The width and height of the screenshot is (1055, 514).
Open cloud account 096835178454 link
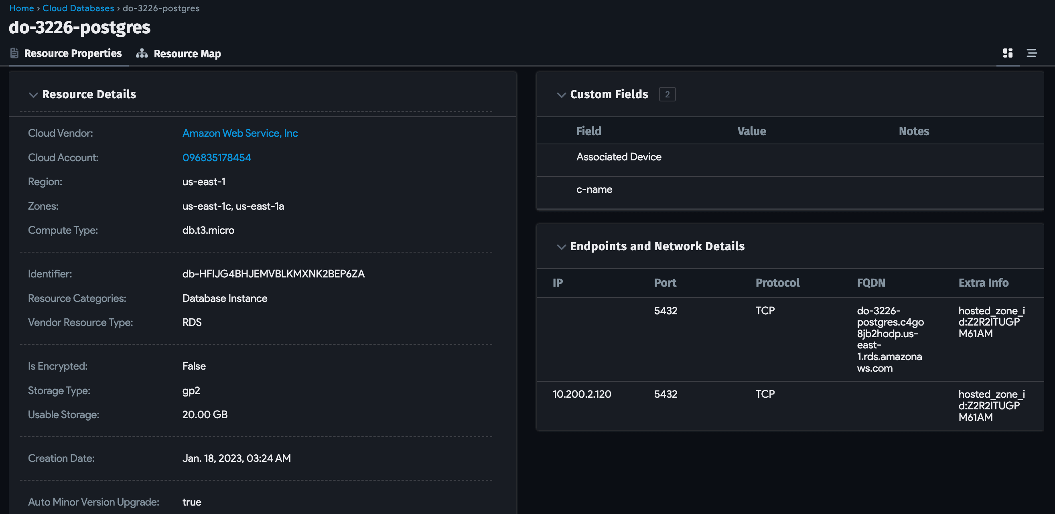tap(216, 158)
